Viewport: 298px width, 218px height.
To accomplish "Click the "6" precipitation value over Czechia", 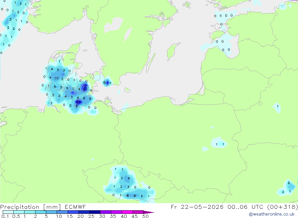I will coord(129,178).
